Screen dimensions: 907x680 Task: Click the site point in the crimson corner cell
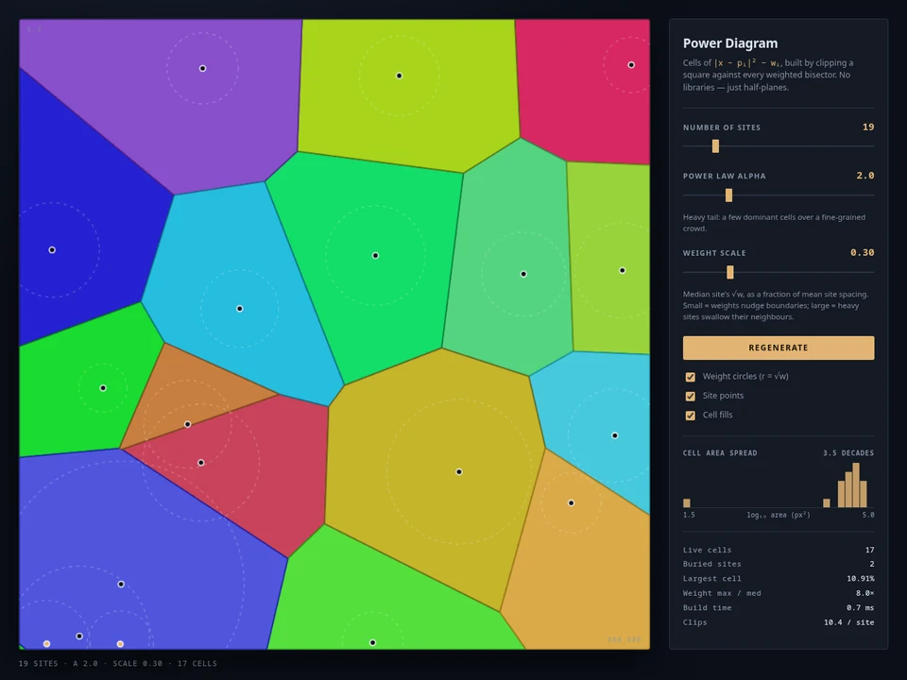[x=631, y=65]
